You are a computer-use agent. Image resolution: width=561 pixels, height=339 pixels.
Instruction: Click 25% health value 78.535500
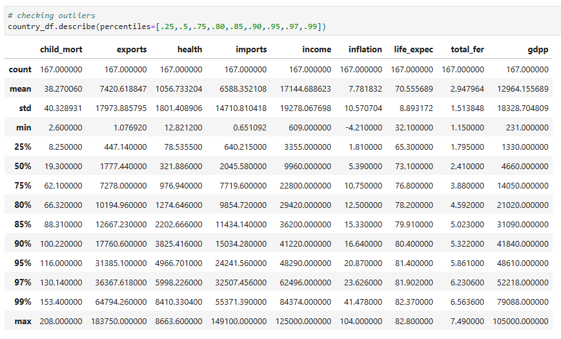pos(183,147)
